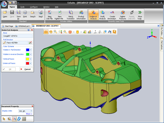
Task: Click the checklist selection panel icon
Action: coord(14,119)
